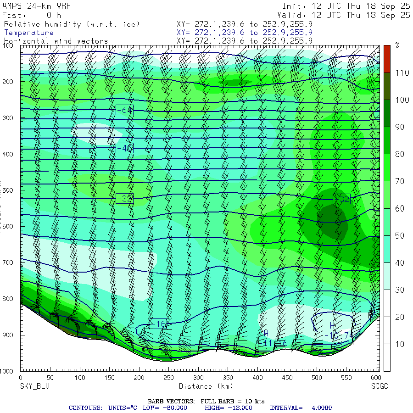Screen dimensions: 413x413
Task: Click the '500' pressure axis tick label
Action: (8, 190)
